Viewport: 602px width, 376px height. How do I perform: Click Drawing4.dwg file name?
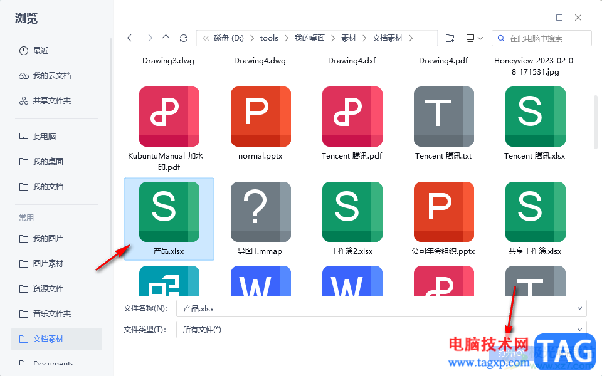click(x=260, y=61)
